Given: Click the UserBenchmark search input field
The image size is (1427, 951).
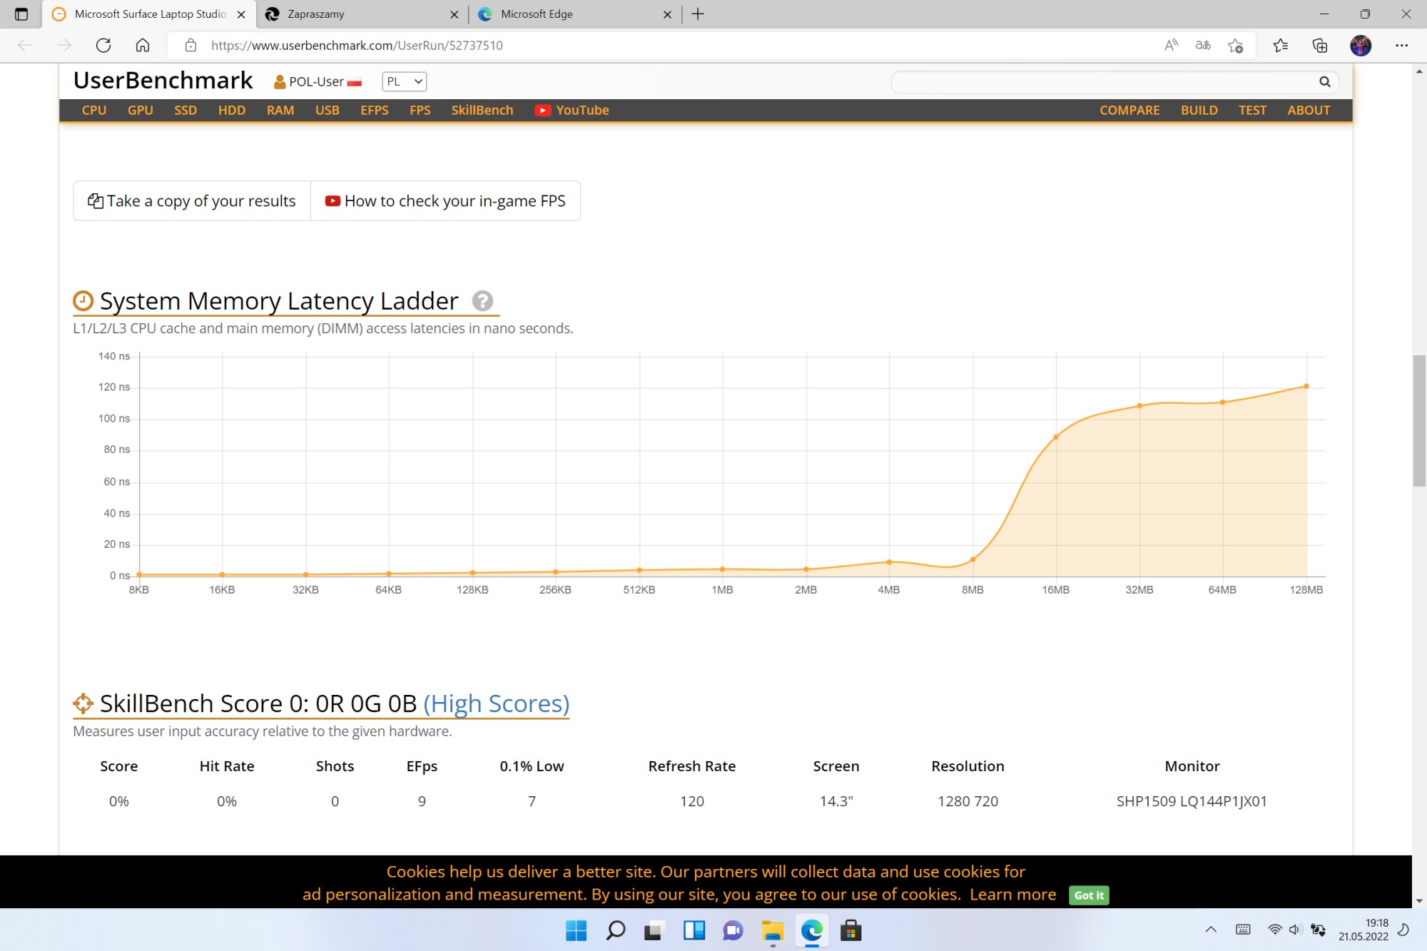Looking at the screenshot, I should click(1102, 82).
